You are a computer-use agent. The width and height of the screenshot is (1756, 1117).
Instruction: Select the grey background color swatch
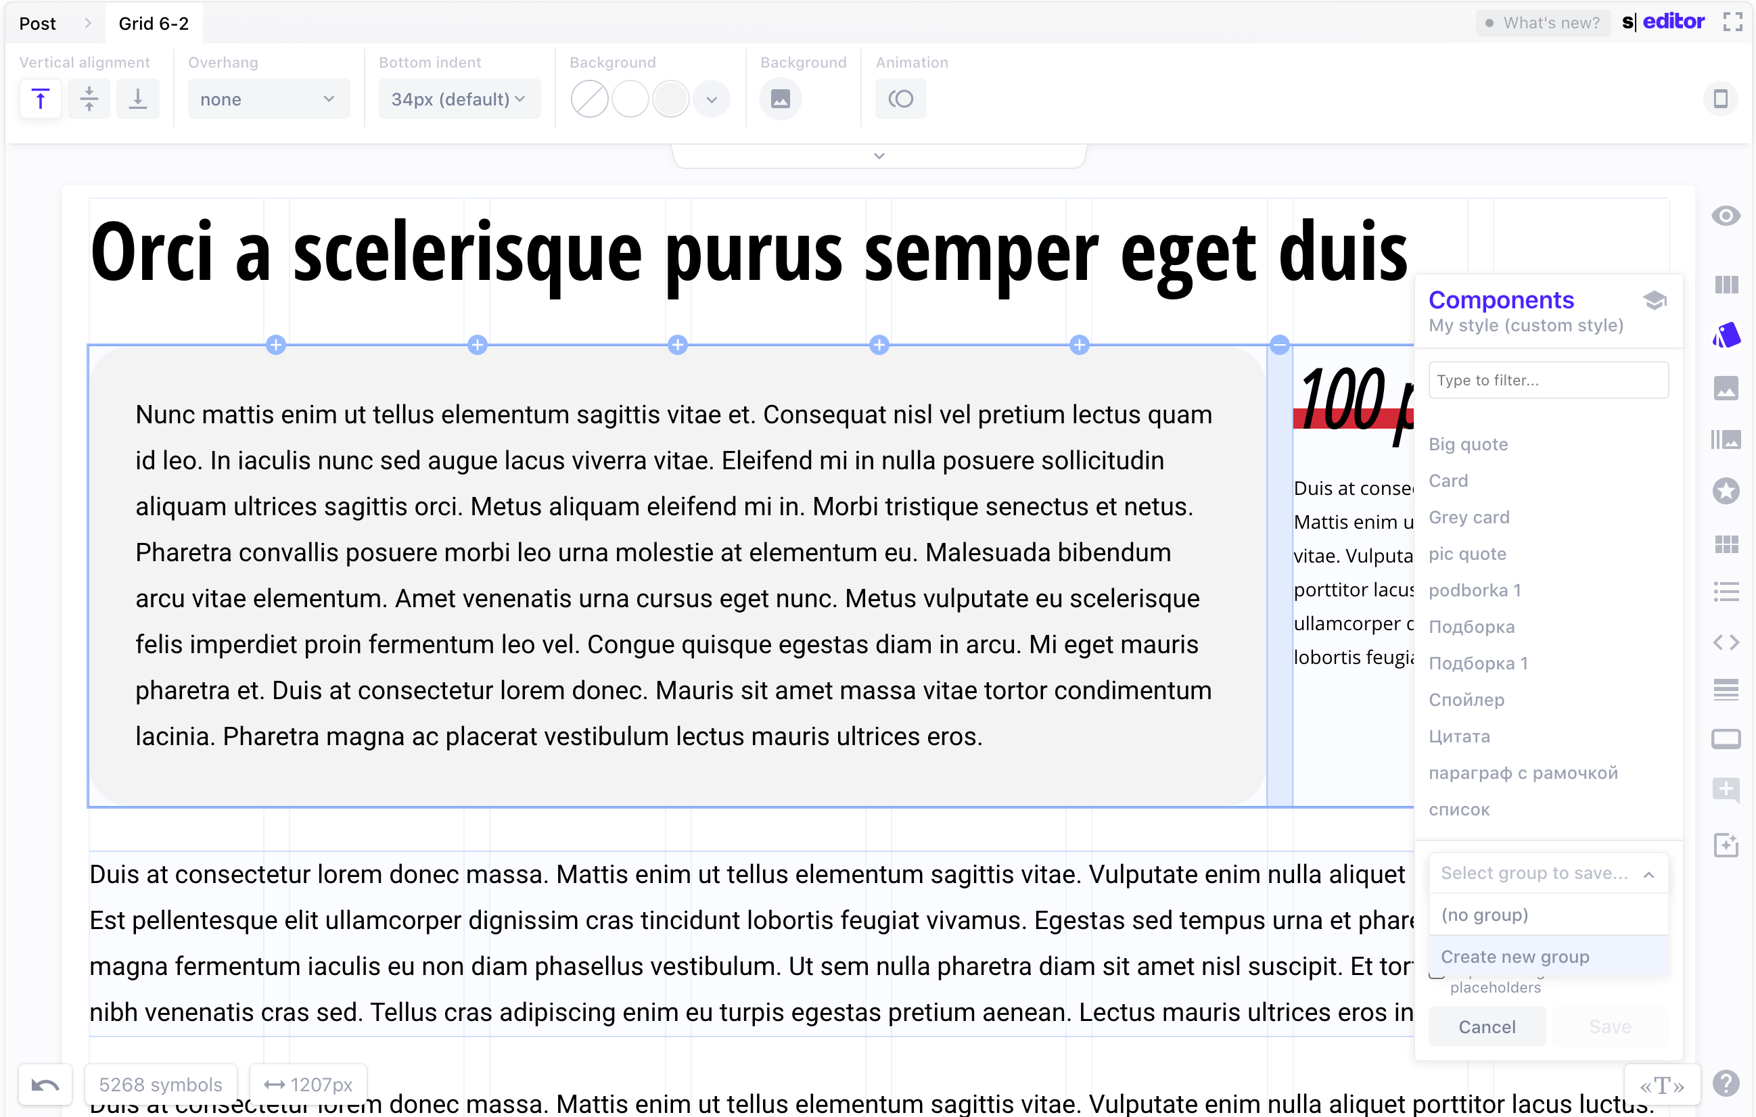pos(671,99)
